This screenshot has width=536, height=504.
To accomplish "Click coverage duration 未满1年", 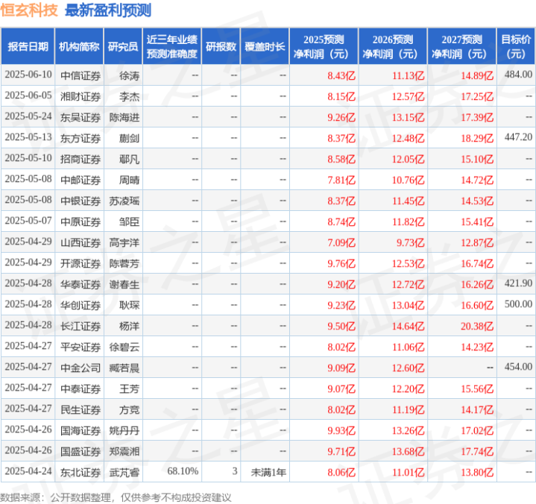I will coord(268,473).
